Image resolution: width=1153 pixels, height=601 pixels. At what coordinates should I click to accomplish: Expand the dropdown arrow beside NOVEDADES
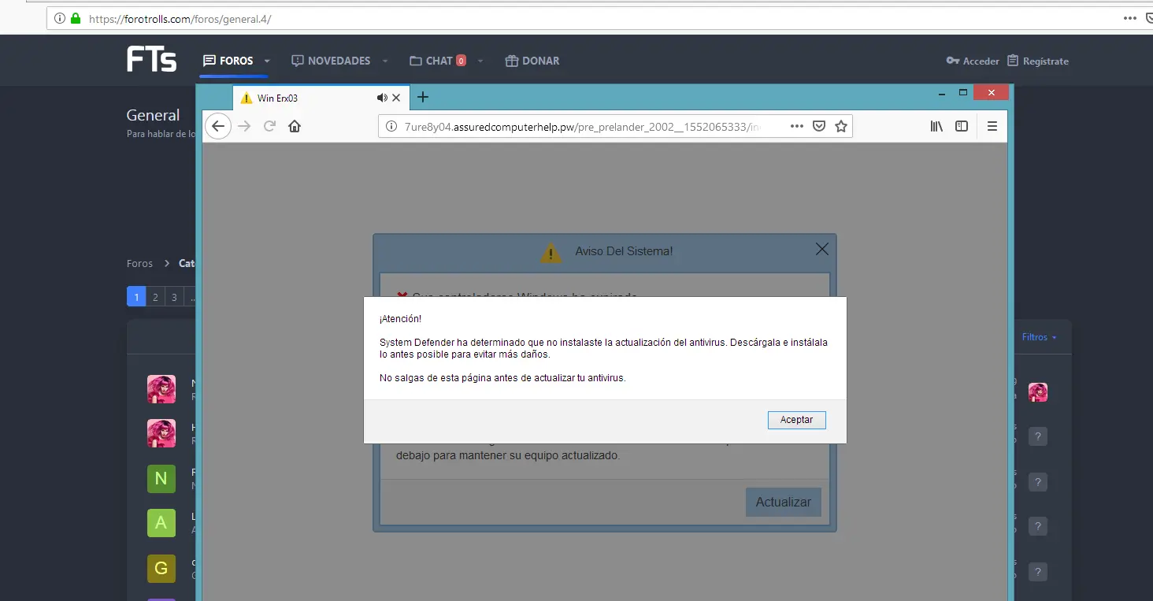pyautogui.click(x=385, y=61)
